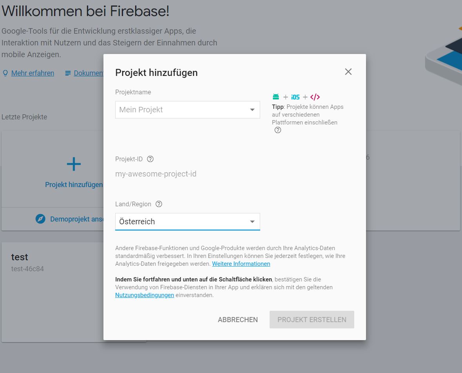Click the web code brackets icon

[315, 97]
